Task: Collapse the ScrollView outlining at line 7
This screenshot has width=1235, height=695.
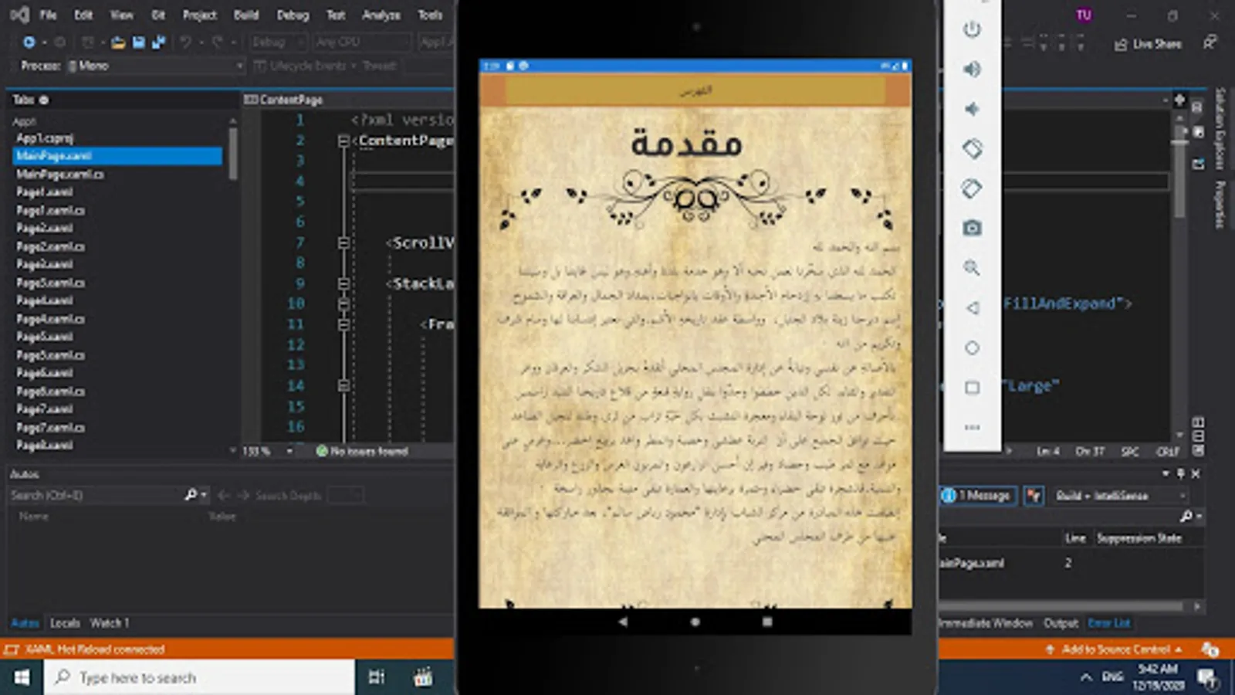Action: coord(343,242)
